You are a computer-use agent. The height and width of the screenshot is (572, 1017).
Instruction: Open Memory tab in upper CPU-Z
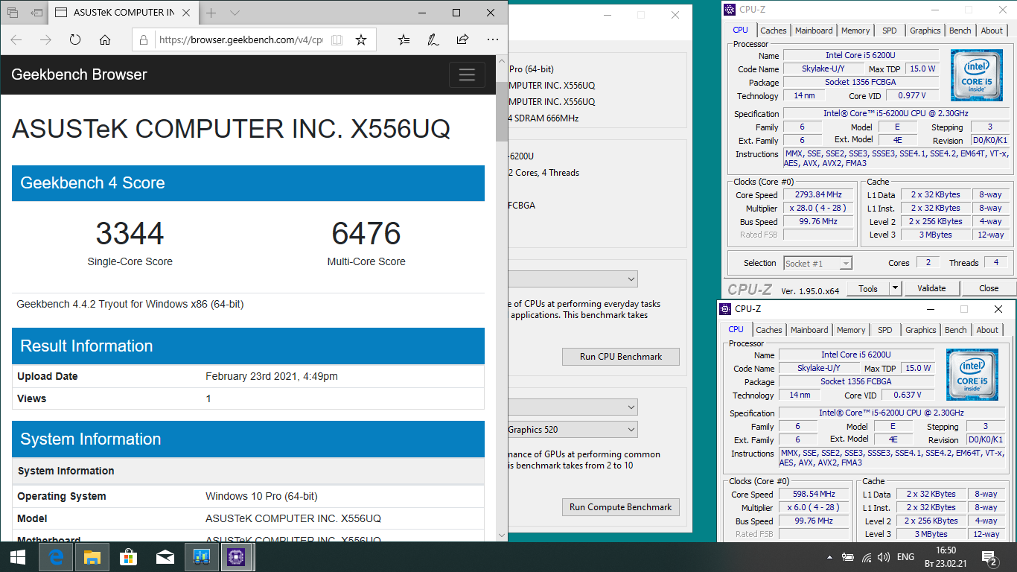click(x=855, y=31)
